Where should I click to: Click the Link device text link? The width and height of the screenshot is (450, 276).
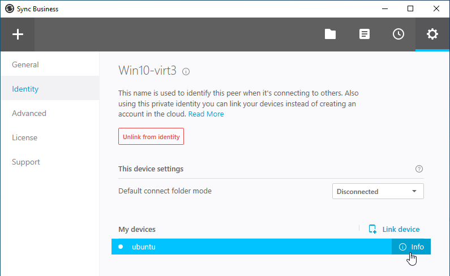pyautogui.click(x=401, y=229)
